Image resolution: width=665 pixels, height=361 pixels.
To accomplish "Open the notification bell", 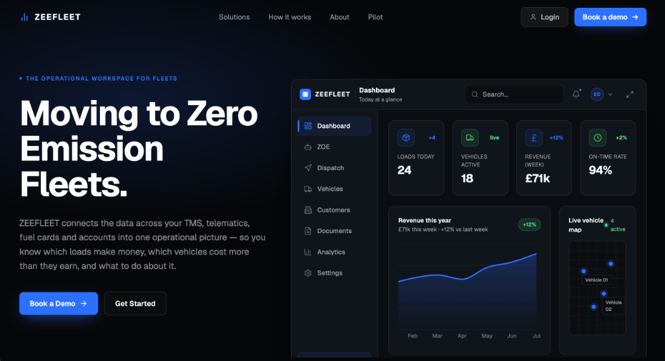I will point(576,94).
